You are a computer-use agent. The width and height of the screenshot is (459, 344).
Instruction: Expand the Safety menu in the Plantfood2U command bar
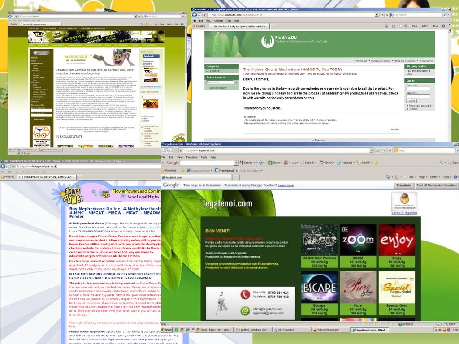pyautogui.click(x=426, y=26)
